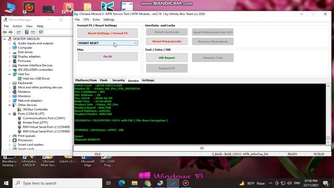The image size is (334, 188).
Task: Click the Audio inputs and outputs speaker icon
Action: (15, 43)
